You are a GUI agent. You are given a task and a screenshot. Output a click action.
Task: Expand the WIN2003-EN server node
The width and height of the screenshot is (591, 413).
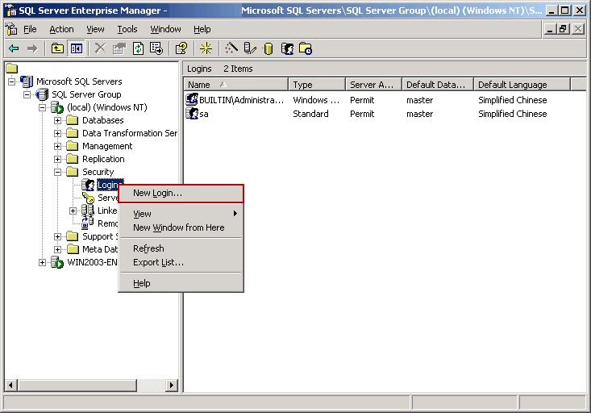[x=42, y=262]
